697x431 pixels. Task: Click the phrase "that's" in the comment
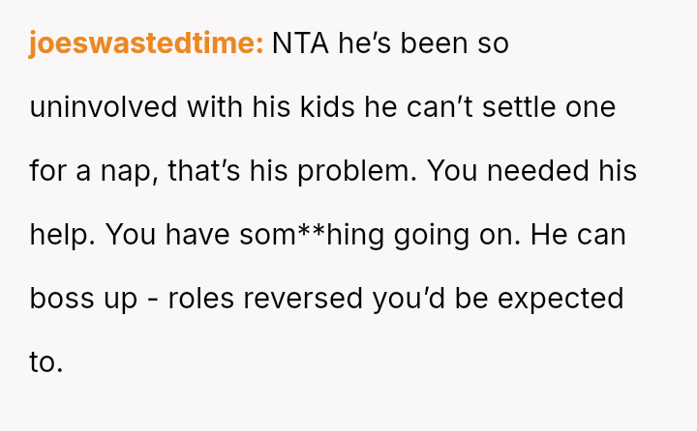202,171
